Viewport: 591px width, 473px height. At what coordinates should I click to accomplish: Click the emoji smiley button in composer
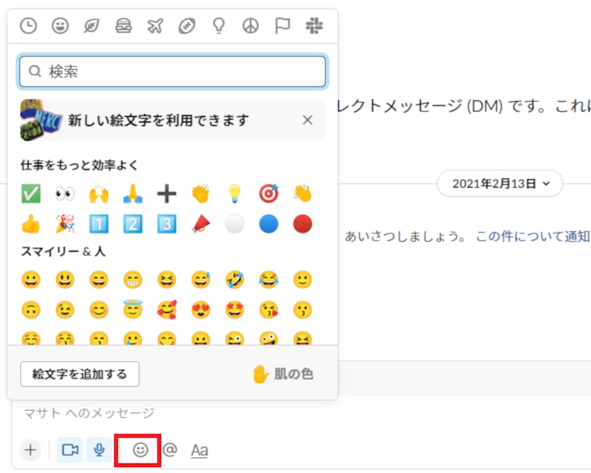141,449
